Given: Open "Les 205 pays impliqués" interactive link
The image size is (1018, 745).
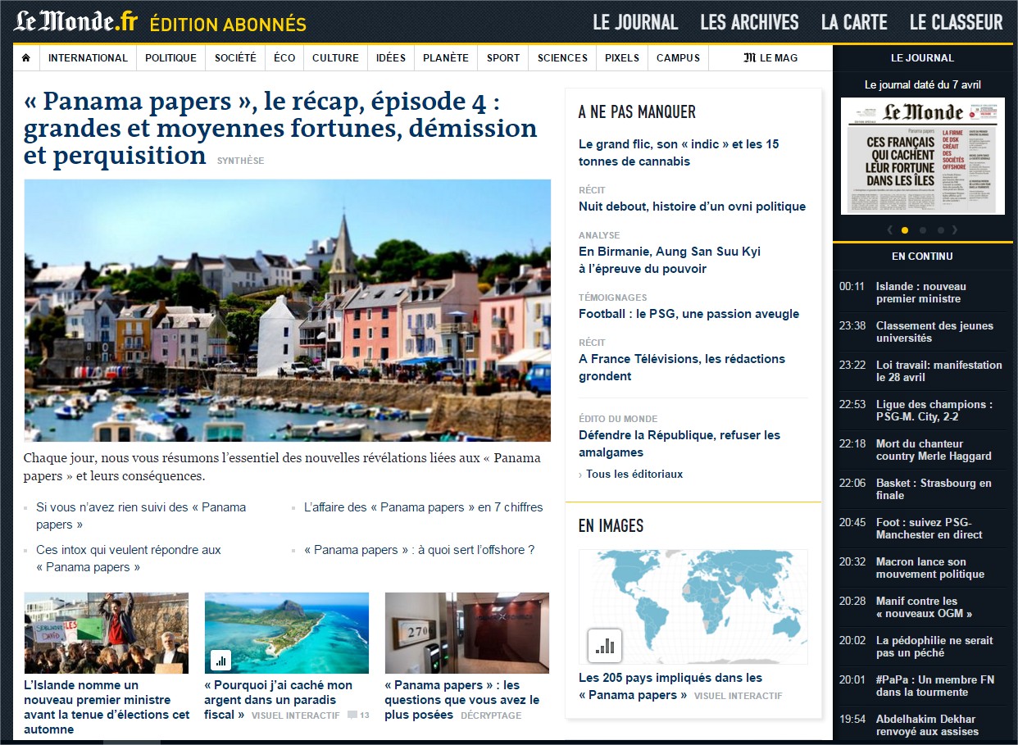Looking at the screenshot, I should 670,686.
